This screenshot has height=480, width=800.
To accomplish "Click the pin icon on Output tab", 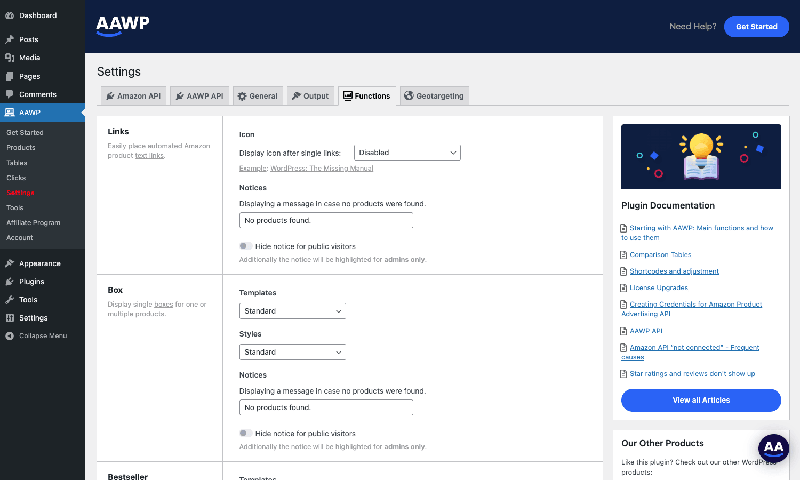I will (x=297, y=96).
